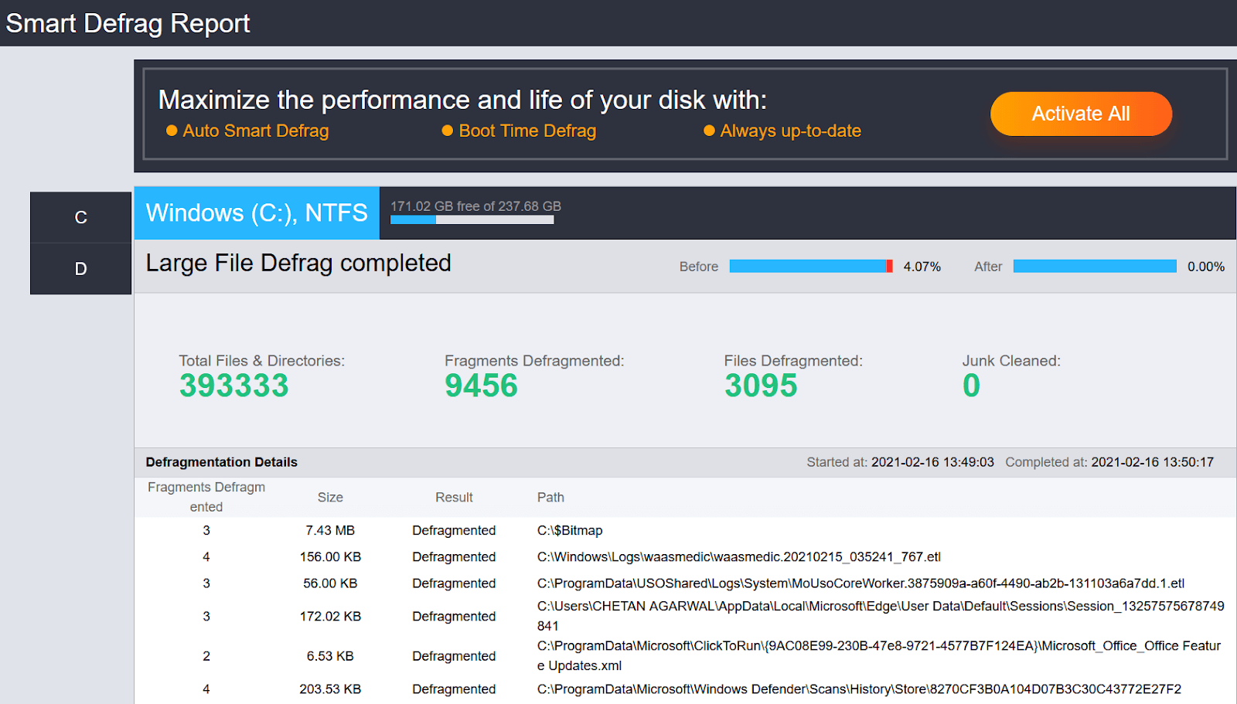Viewport: 1237px width, 704px height.
Task: Click the After fragmentation progress bar
Action: (1093, 266)
